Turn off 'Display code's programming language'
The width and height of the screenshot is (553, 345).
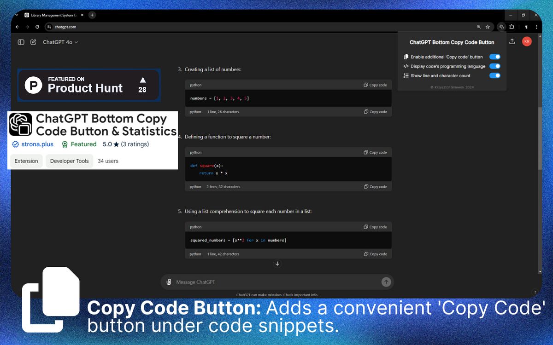(494, 66)
